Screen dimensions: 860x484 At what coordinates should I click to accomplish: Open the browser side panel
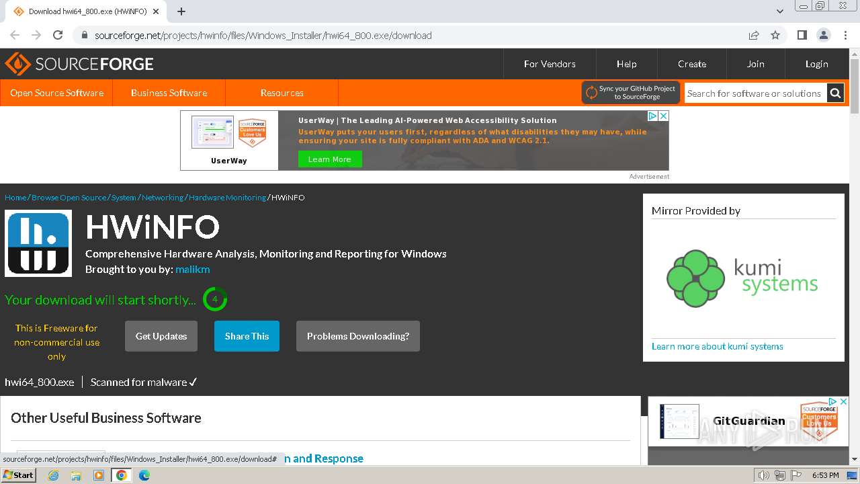tap(802, 35)
